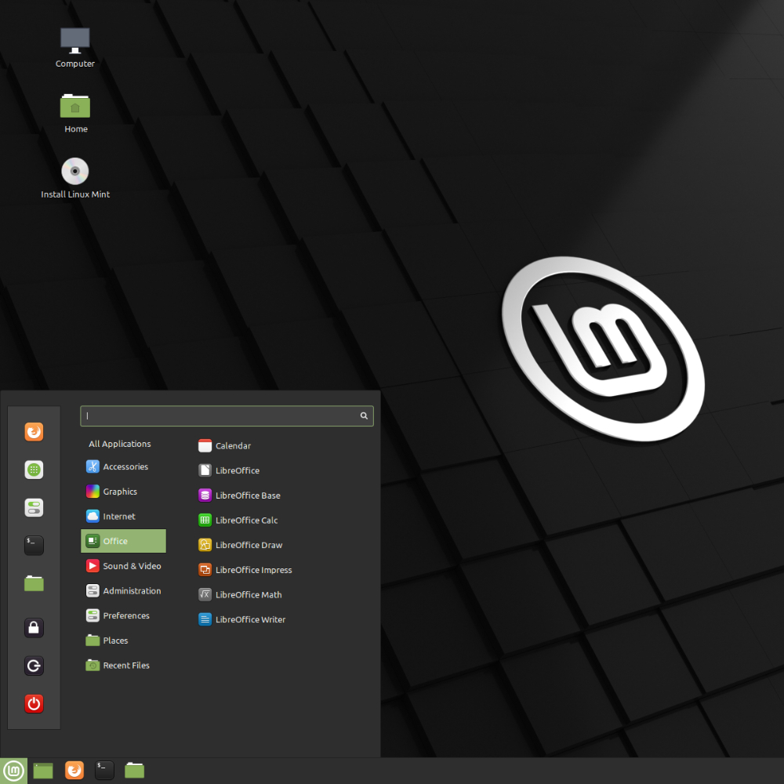Click the LibreOffice start center icon
This screenshot has width=784, height=784.
click(205, 470)
